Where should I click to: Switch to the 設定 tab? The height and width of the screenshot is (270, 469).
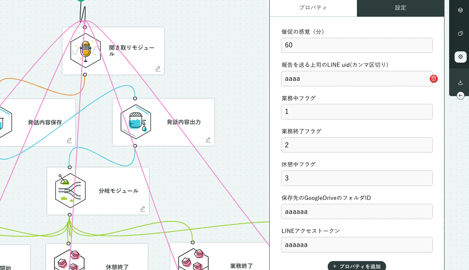(400, 8)
